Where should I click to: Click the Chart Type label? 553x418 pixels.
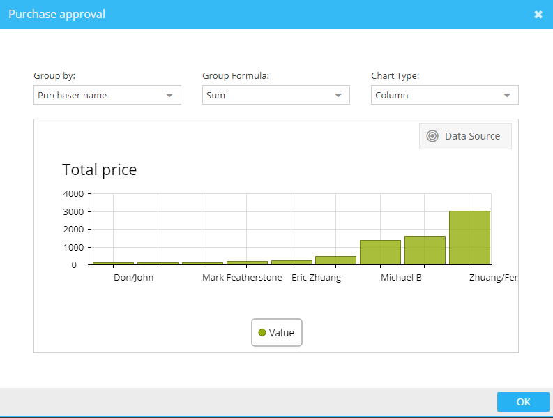pos(395,76)
